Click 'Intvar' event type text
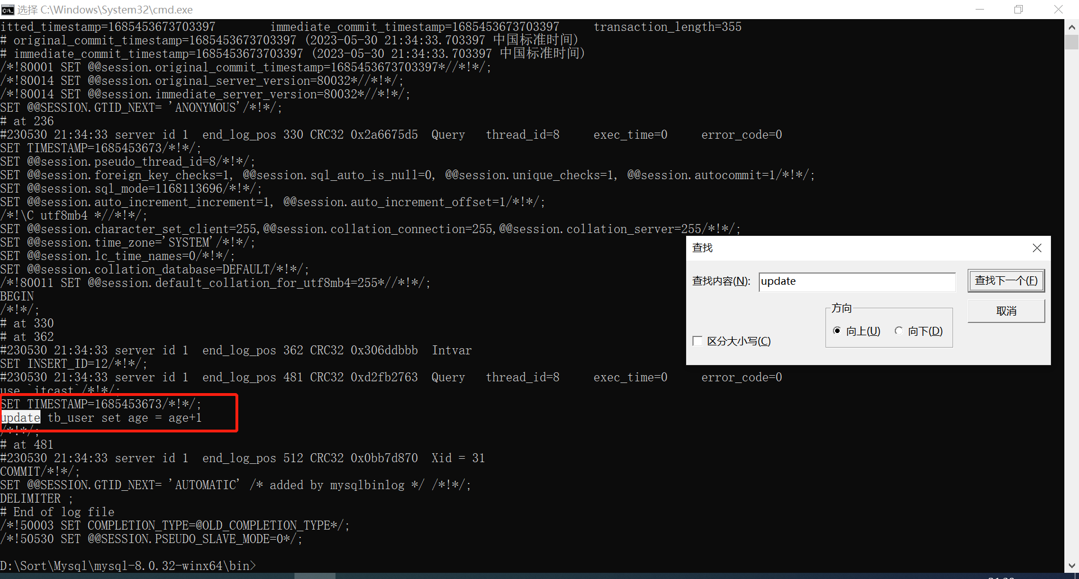Image resolution: width=1079 pixels, height=579 pixels. (x=452, y=350)
